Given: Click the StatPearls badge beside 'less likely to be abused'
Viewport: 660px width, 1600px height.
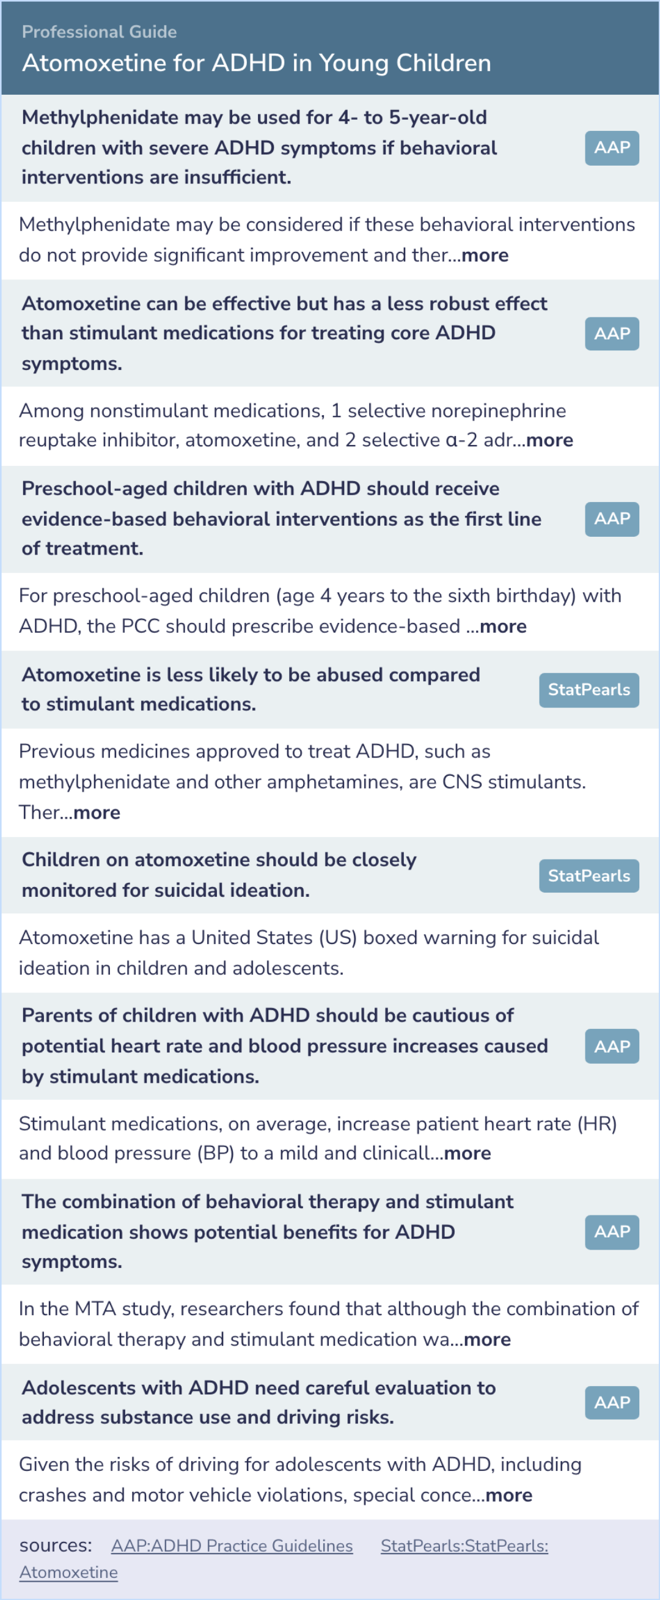Looking at the screenshot, I should [588, 690].
